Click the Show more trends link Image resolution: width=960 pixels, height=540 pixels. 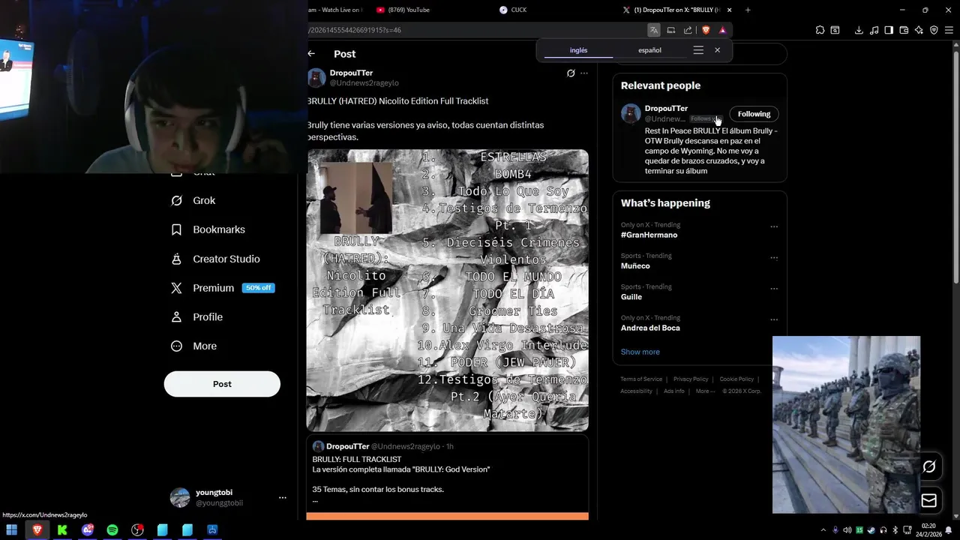coord(640,352)
